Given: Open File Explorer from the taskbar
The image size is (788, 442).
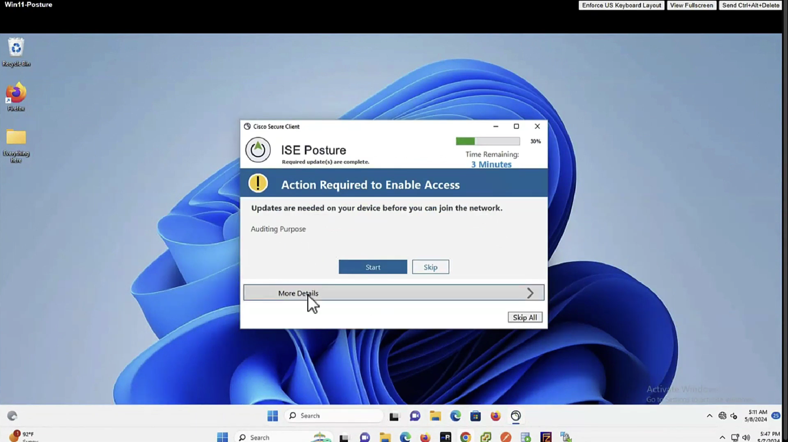Looking at the screenshot, I should tap(435, 416).
